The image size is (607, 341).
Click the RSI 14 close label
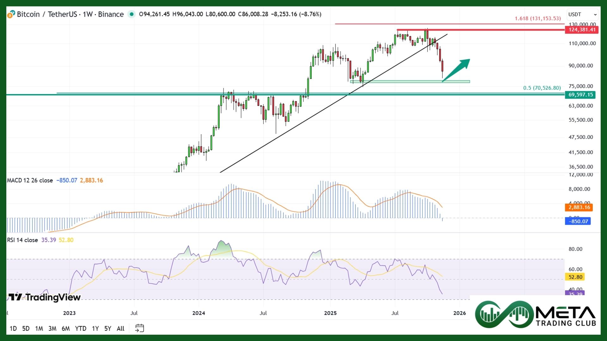(22, 240)
